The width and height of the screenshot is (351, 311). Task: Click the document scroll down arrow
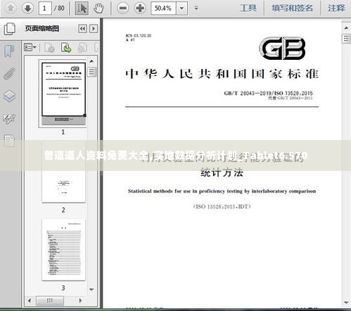pos(346,303)
